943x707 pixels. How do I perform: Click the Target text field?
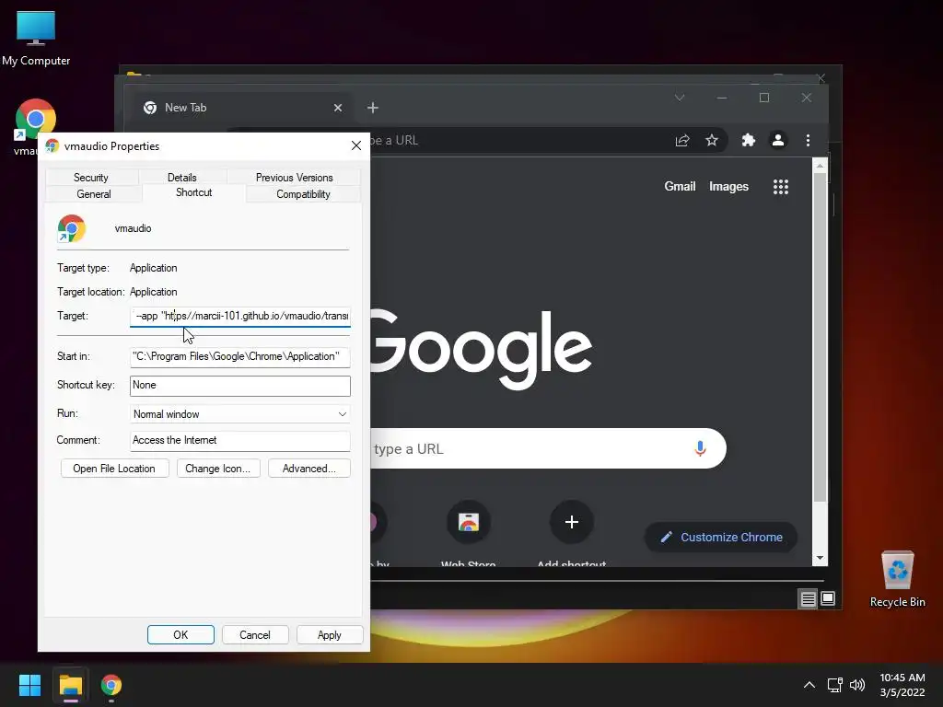coord(240,317)
